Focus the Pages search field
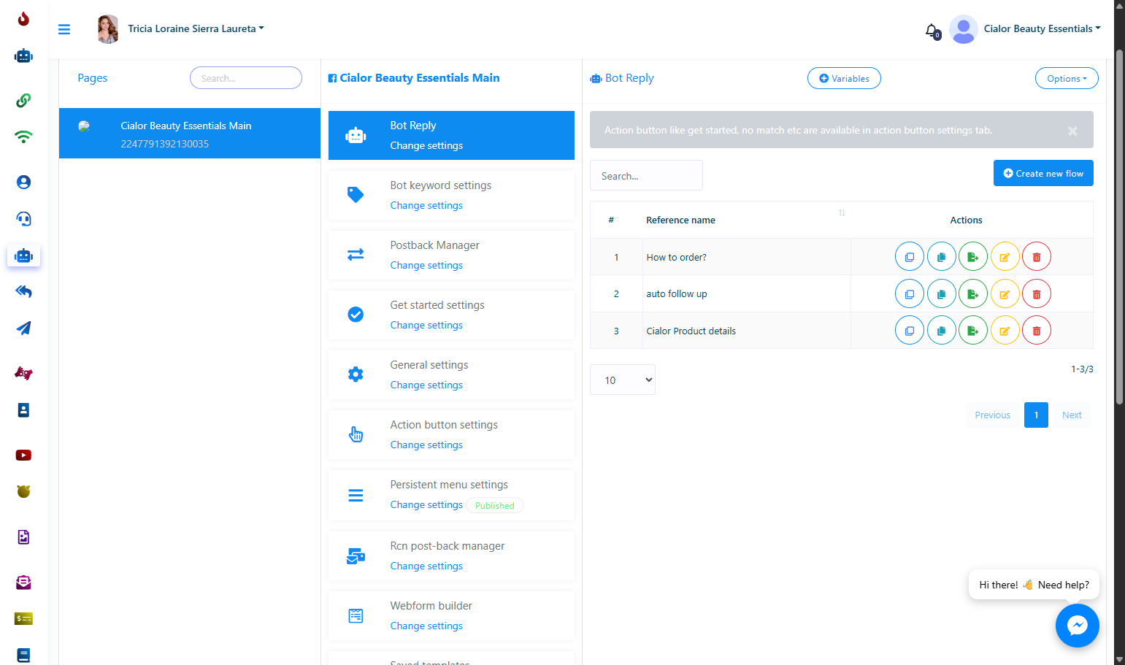1125x665 pixels. pos(246,78)
